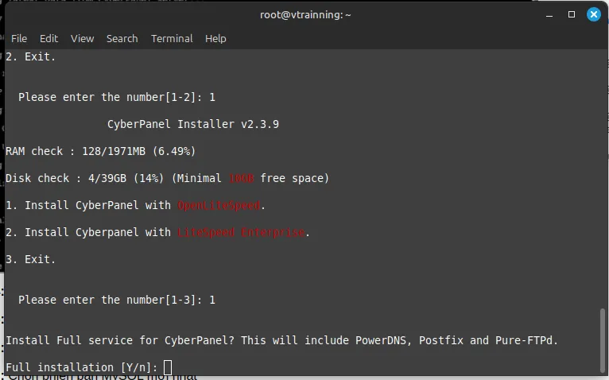Click the 'Please enter the number[1-3]' line
This screenshot has width=609, height=380.
116,300
